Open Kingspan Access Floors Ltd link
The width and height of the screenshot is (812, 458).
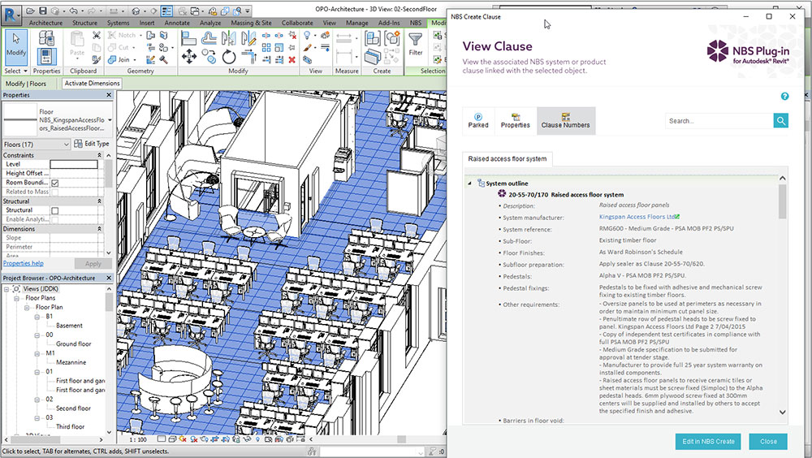[x=637, y=217]
